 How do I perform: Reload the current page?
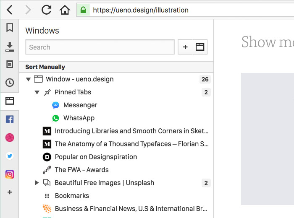[46, 10]
